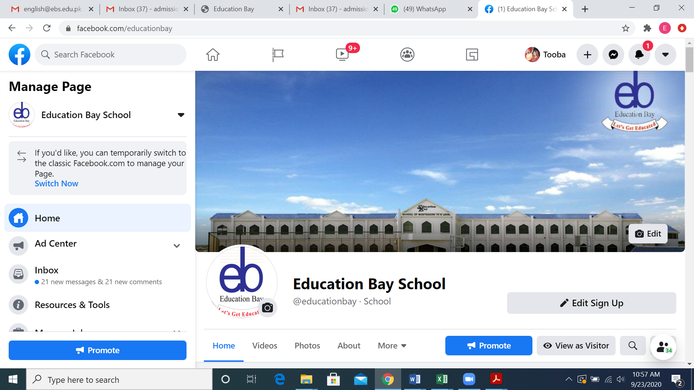Expand More tab dropdown
The width and height of the screenshot is (694, 390).
(392, 346)
